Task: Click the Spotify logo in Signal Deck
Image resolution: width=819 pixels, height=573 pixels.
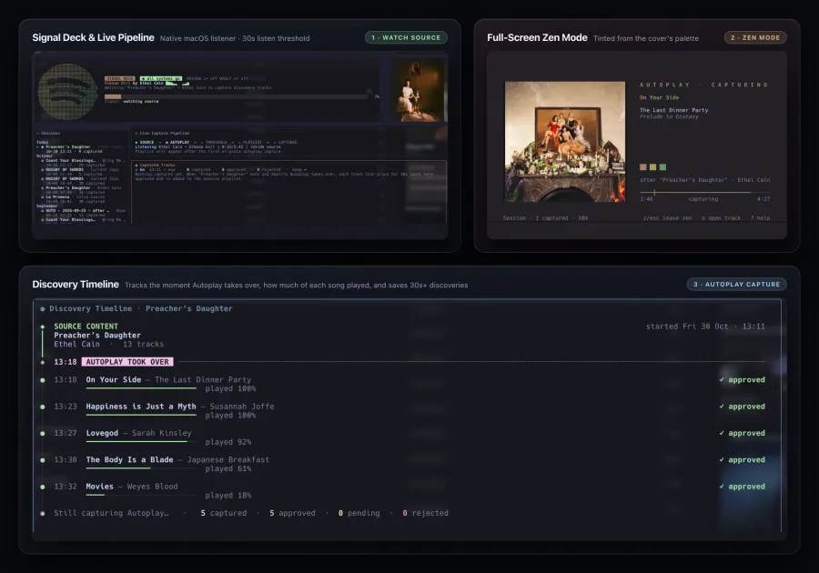Action: pos(68,91)
